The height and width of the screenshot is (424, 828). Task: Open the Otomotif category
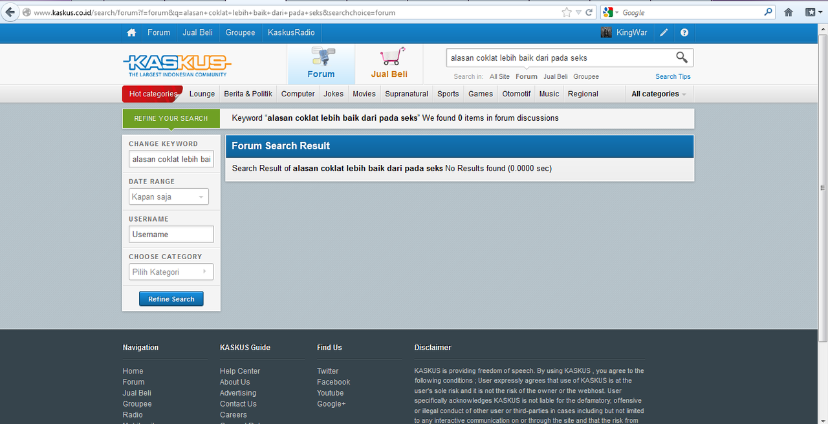coord(516,94)
